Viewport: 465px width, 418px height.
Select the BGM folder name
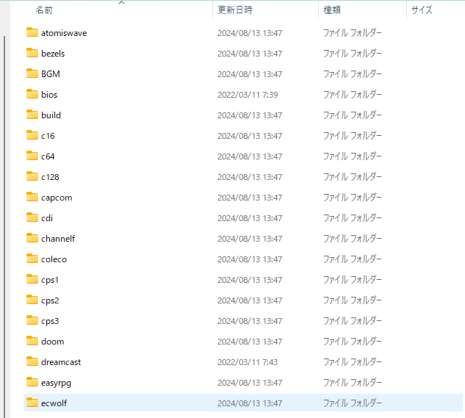pos(51,74)
